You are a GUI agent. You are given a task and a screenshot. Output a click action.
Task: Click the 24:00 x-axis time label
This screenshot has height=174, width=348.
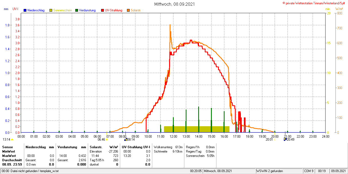[326, 136]
